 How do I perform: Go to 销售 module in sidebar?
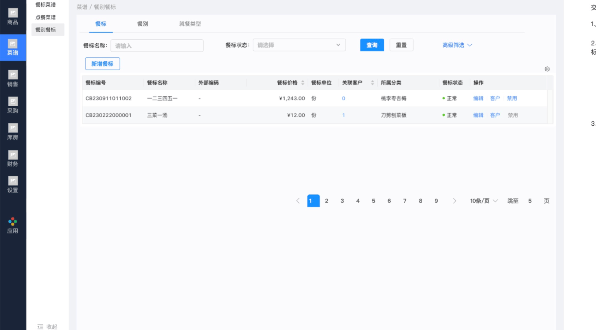13,79
